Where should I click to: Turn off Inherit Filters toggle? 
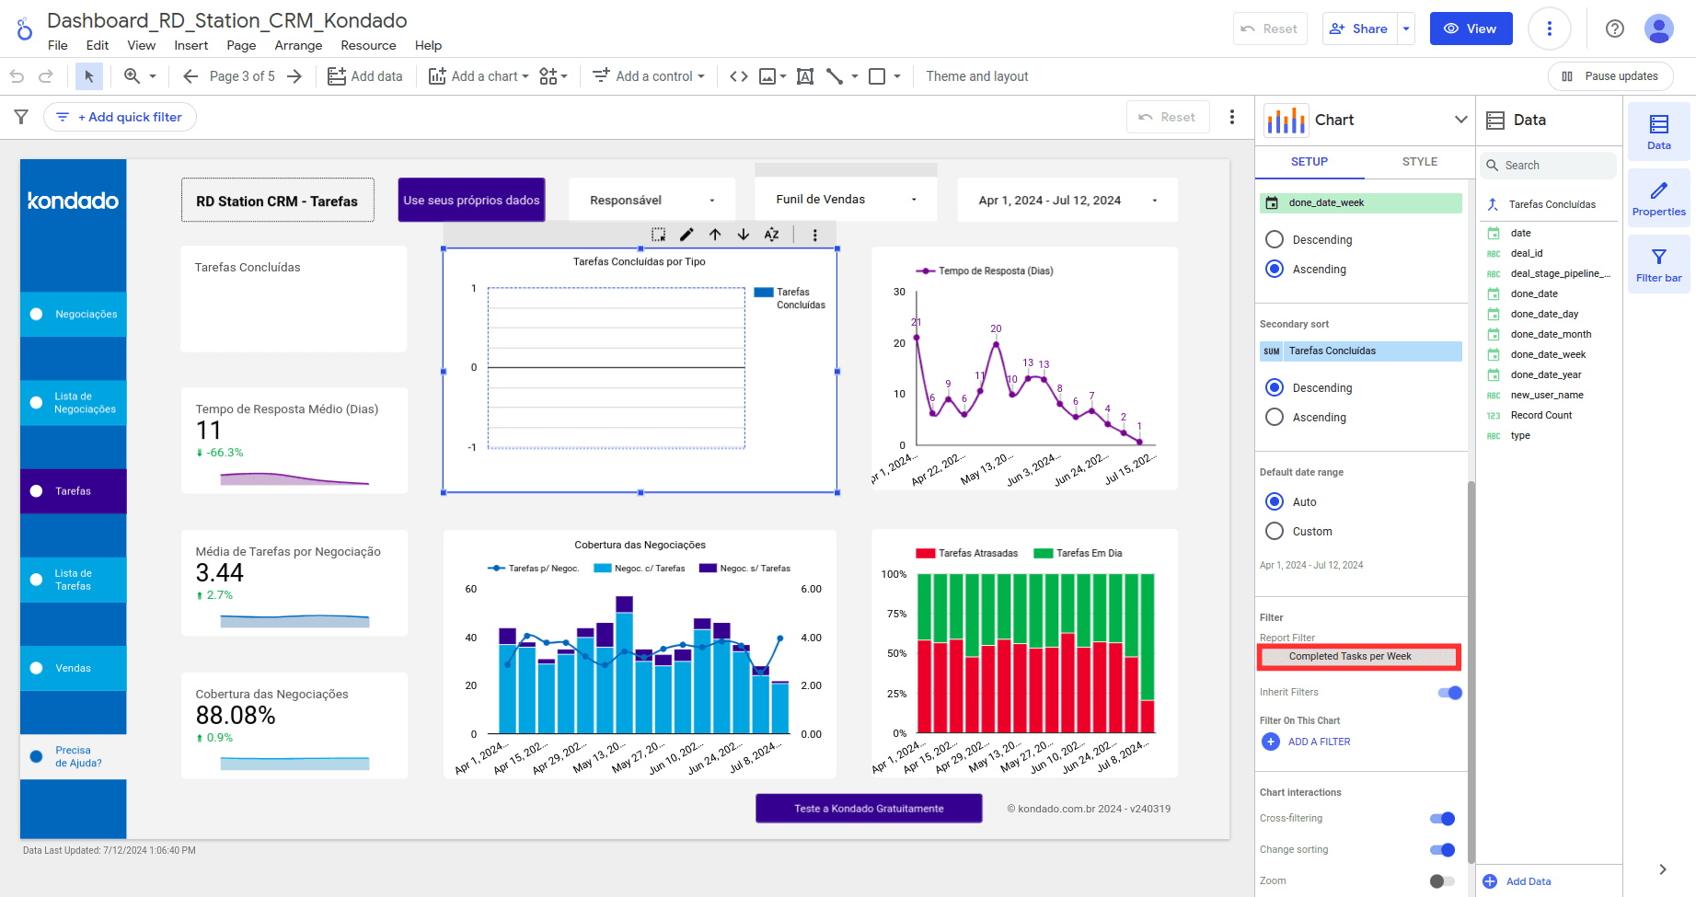tap(1449, 693)
